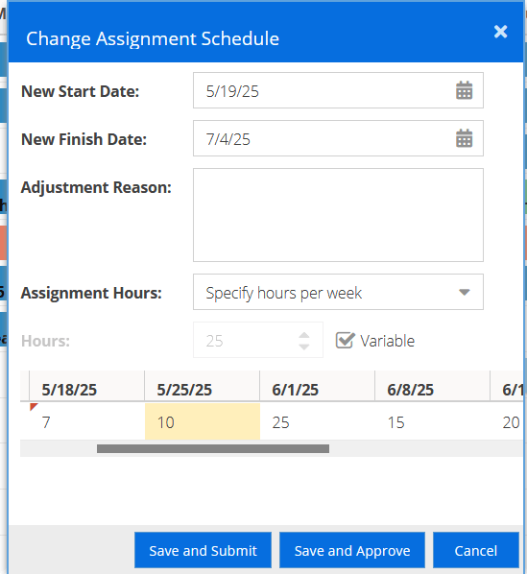The height and width of the screenshot is (574, 527).
Task: Toggle the Variable checkbox
Action: coord(345,341)
